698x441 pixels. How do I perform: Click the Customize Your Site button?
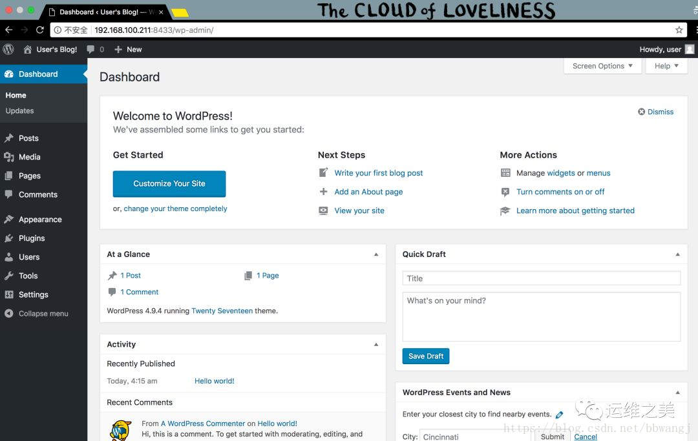(169, 183)
